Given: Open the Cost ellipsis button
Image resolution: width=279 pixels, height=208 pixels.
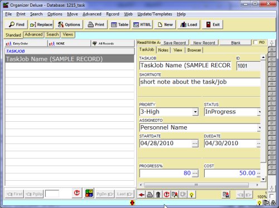Looking at the screenshot, I should 259,173.
